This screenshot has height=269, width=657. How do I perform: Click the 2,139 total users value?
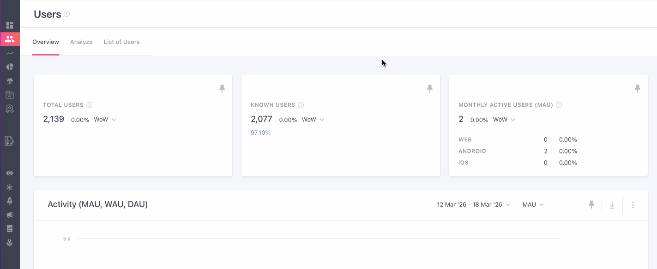click(x=54, y=119)
